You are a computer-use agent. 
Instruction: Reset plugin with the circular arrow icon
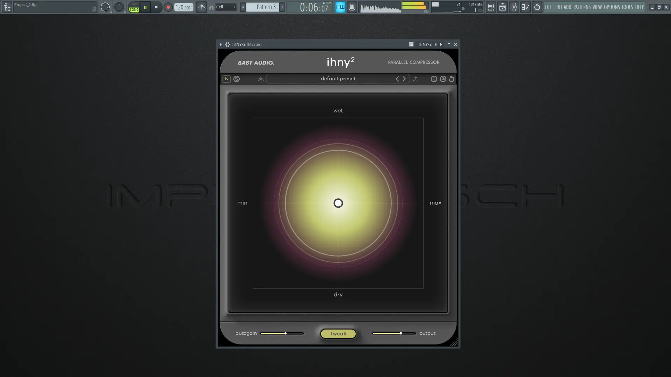click(452, 79)
